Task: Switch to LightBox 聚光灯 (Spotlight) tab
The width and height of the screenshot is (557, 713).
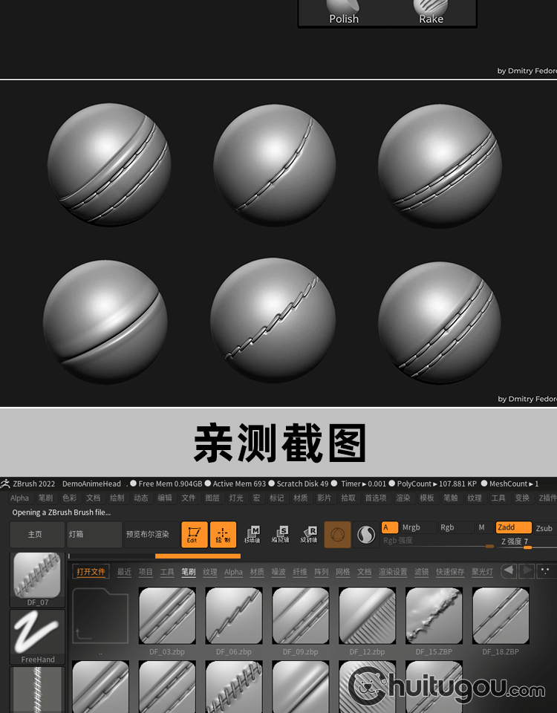Action: click(x=482, y=572)
